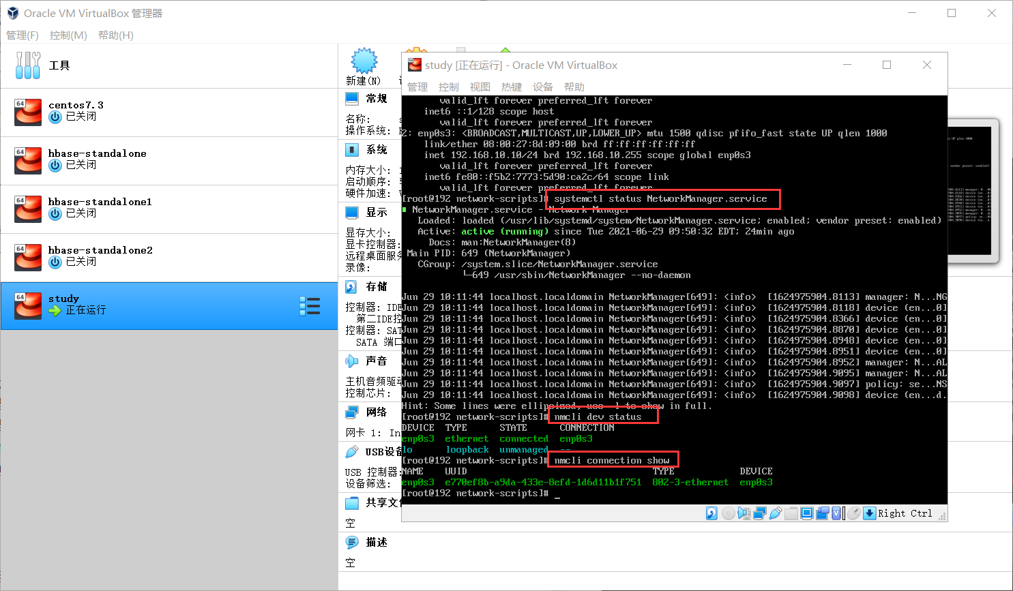The image size is (1013, 591).
Task: Open the shared folders icon in status bar
Action: point(791,513)
